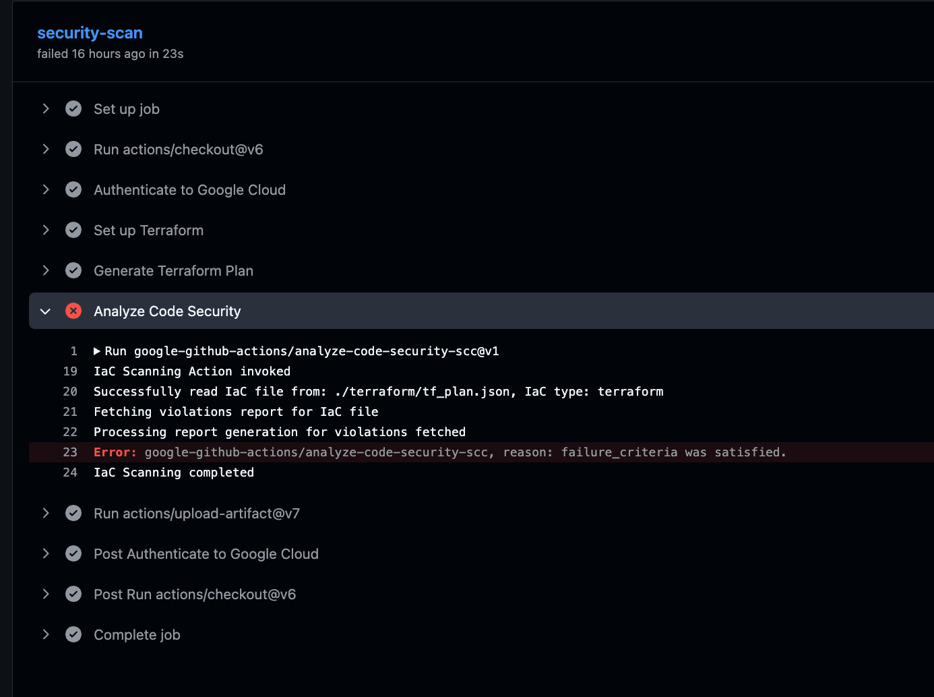Click the 'Successfully read IaC file' log line
Viewport: 934px width, 697px height.
point(378,392)
